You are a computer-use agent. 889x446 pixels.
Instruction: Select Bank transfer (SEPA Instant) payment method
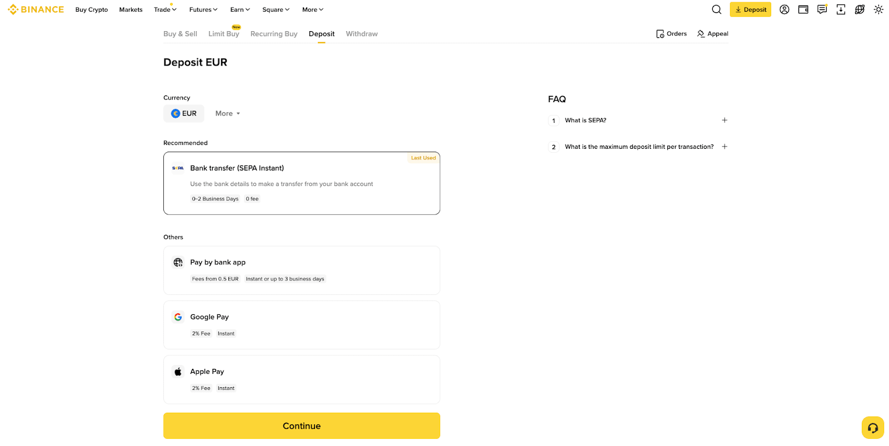[x=301, y=183]
